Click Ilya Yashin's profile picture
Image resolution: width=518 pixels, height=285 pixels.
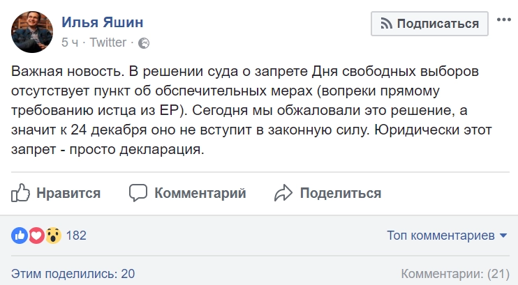pyautogui.click(x=31, y=29)
